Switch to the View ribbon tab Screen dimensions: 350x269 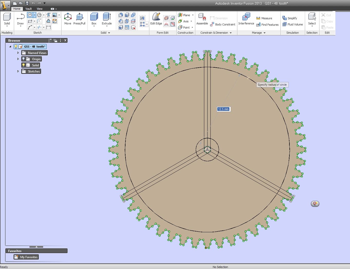click(x=40, y=9)
